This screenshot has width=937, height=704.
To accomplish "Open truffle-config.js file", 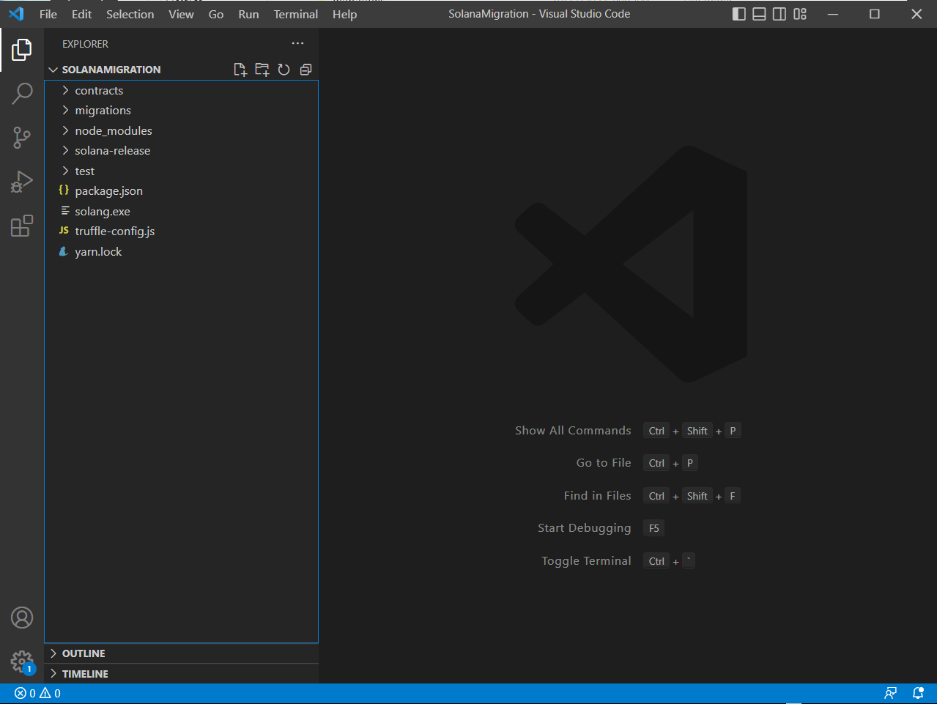I will [x=181, y=231].
